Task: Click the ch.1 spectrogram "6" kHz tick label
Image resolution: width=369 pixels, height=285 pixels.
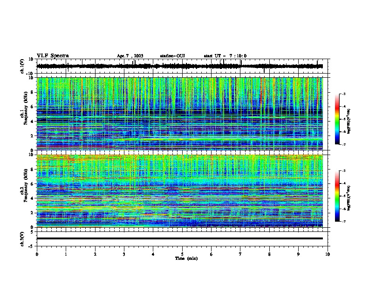Action: 33,107
